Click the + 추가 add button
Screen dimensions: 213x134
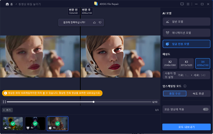click(8, 110)
